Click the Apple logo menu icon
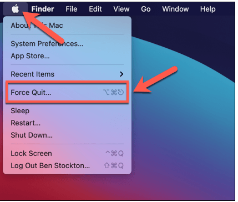This screenshot has height=202, width=238. pos(16,9)
